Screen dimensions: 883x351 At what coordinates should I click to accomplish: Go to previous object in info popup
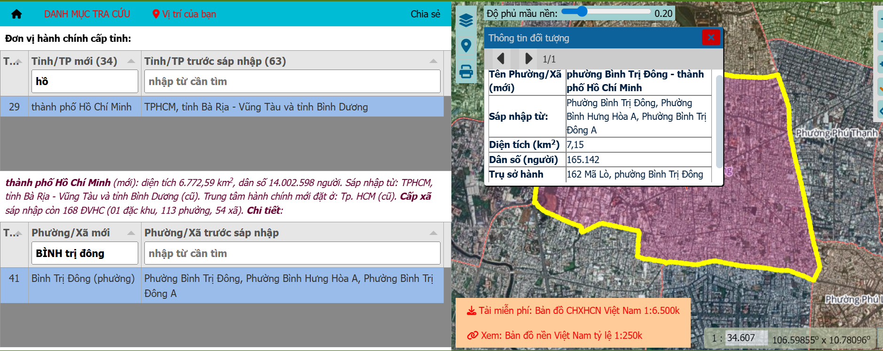click(501, 59)
